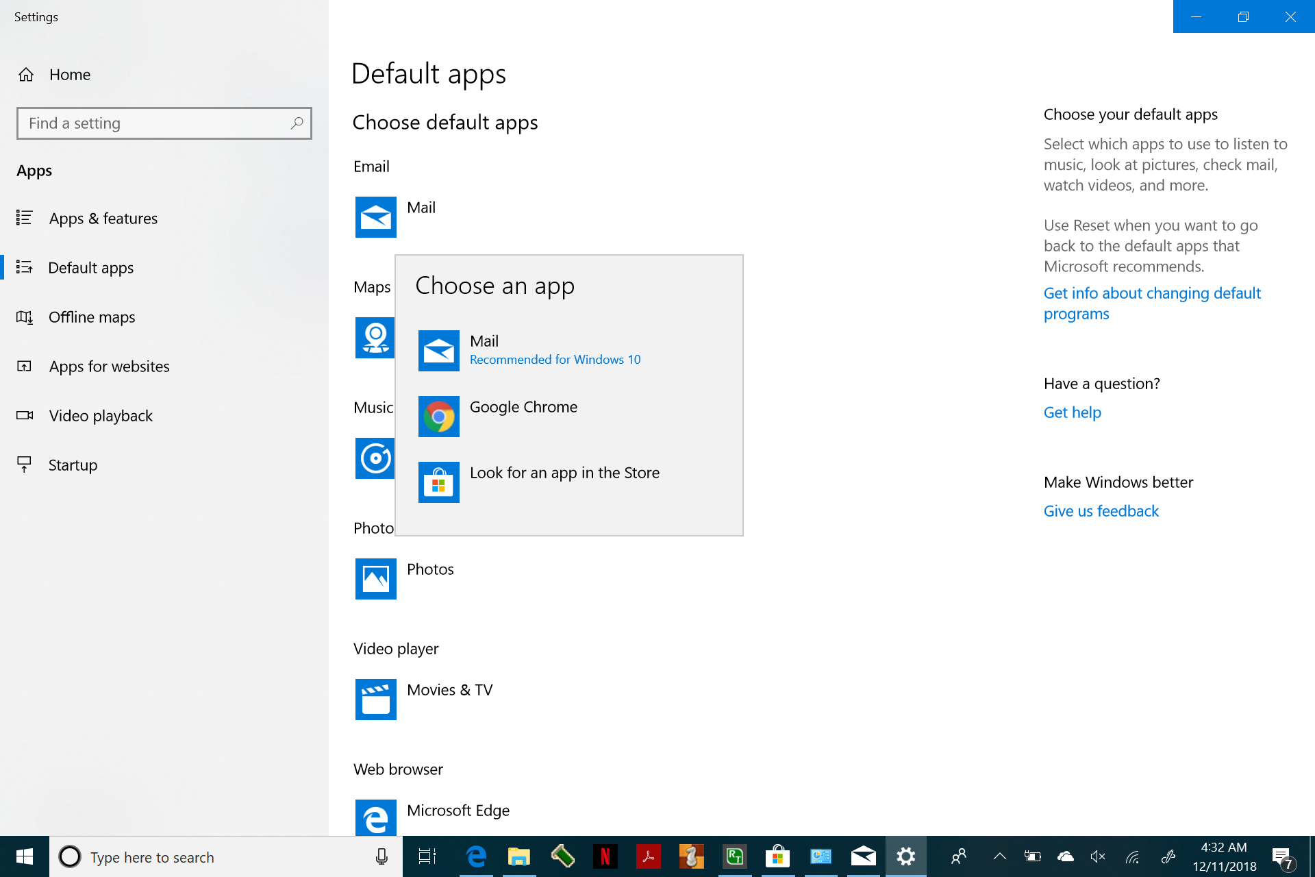Go to Settings Home
The width and height of the screenshot is (1315, 877).
[55, 75]
